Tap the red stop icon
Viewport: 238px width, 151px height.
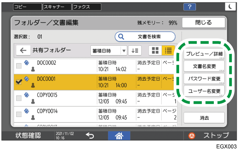coord(192,136)
